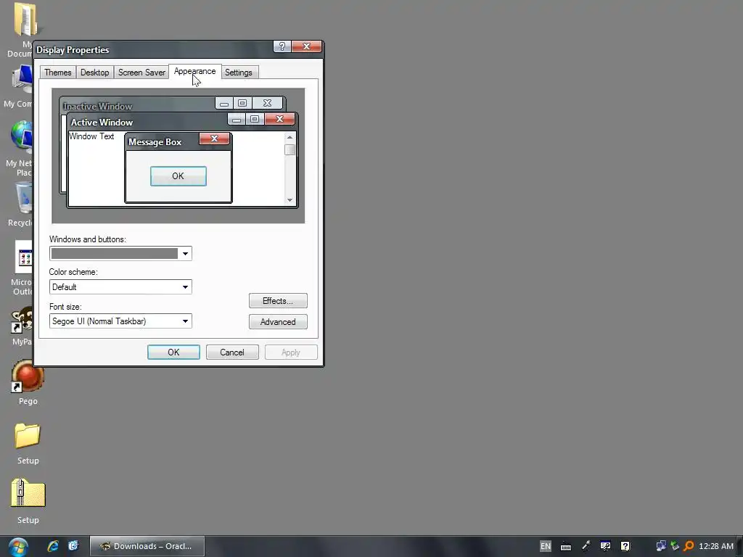Open Advanced appearance settings
This screenshot has width=743, height=557.
[278, 322]
